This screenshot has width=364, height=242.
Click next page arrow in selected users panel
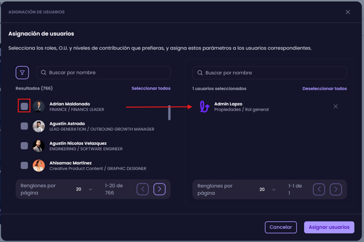[336, 189]
